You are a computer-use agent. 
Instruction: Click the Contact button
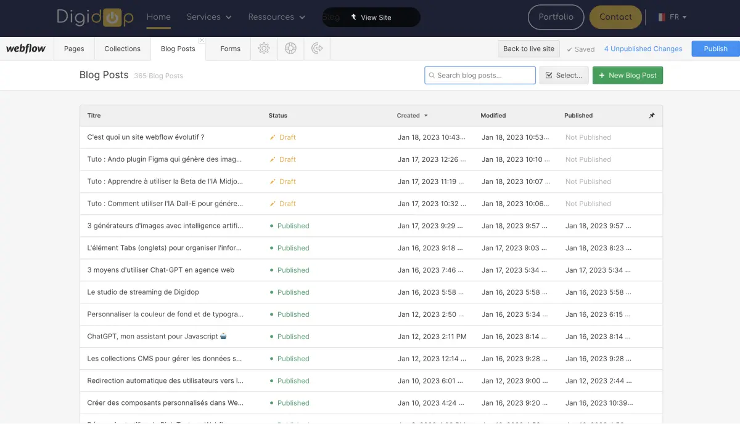(615, 17)
